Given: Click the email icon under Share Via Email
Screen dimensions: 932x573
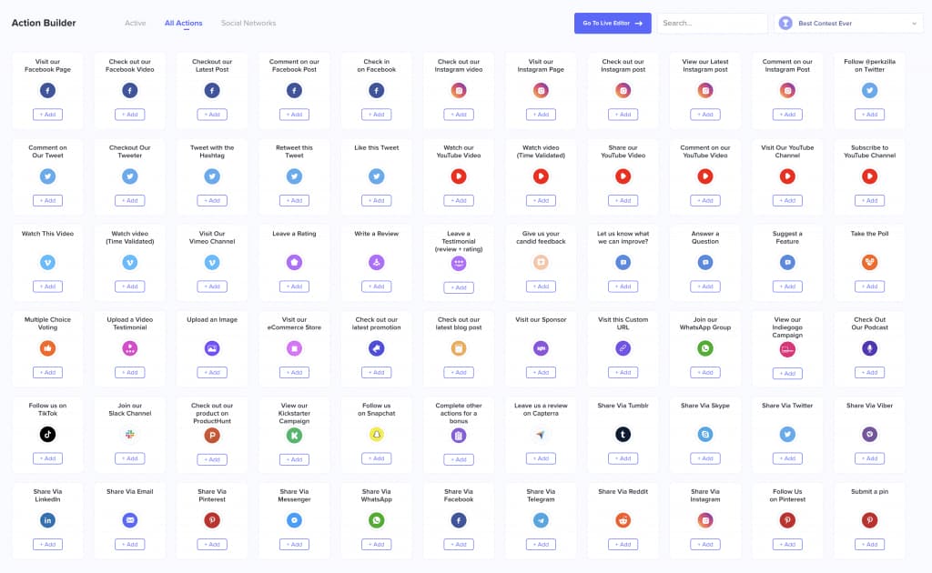Looking at the screenshot, I should click(x=129, y=521).
